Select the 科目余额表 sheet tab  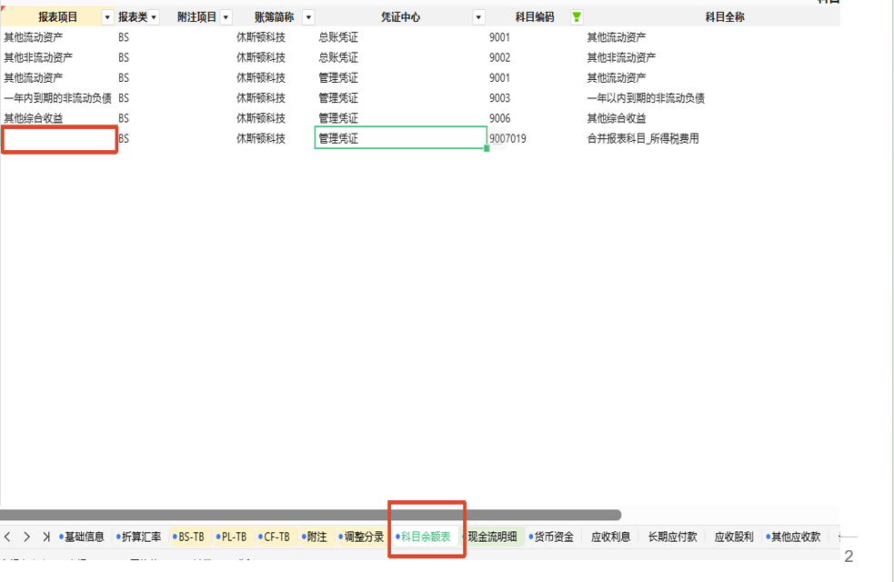(x=424, y=537)
